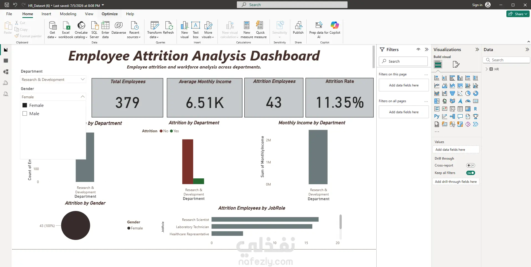
Task: Select the Python visual icon
Action: [437, 117]
